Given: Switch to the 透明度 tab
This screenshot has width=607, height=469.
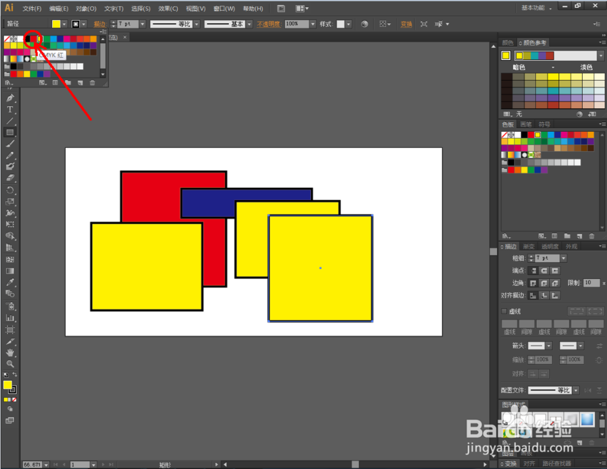Looking at the screenshot, I should (550, 247).
